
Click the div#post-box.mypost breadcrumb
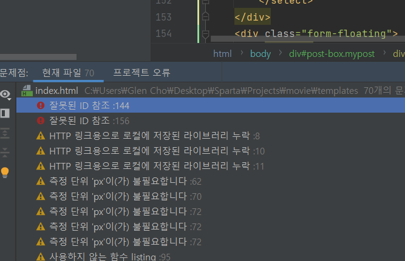click(x=332, y=54)
